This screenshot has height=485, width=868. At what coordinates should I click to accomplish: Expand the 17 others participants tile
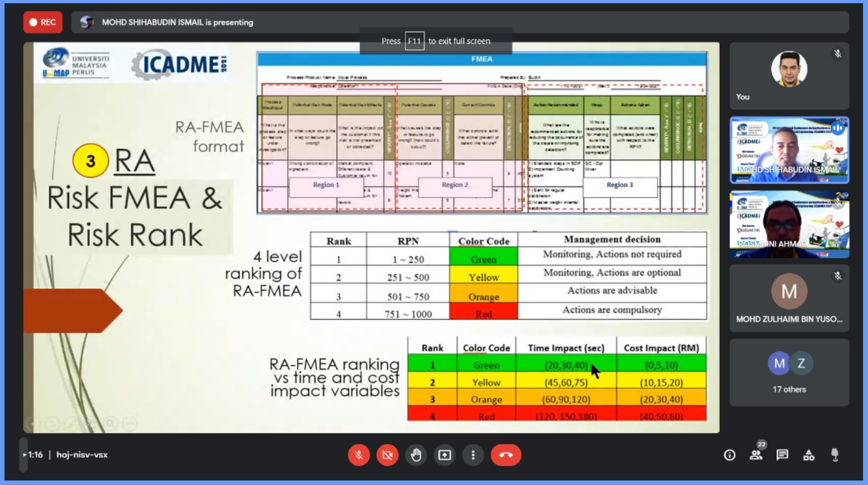tap(789, 372)
